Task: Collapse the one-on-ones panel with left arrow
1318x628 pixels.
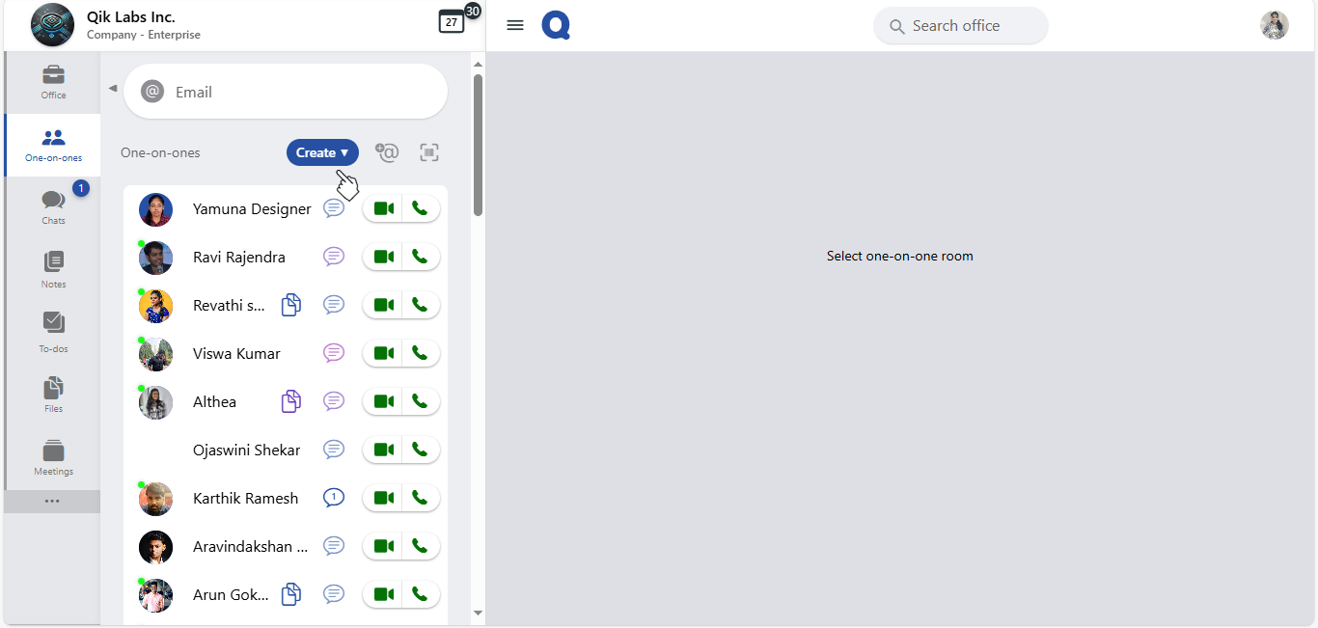Action: point(113,88)
